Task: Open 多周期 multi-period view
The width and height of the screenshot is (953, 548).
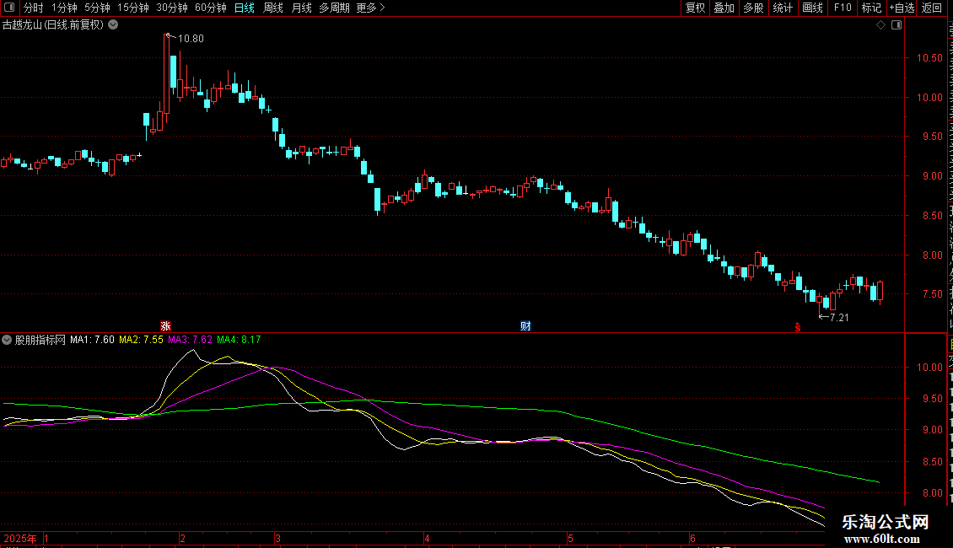Action: (334, 8)
